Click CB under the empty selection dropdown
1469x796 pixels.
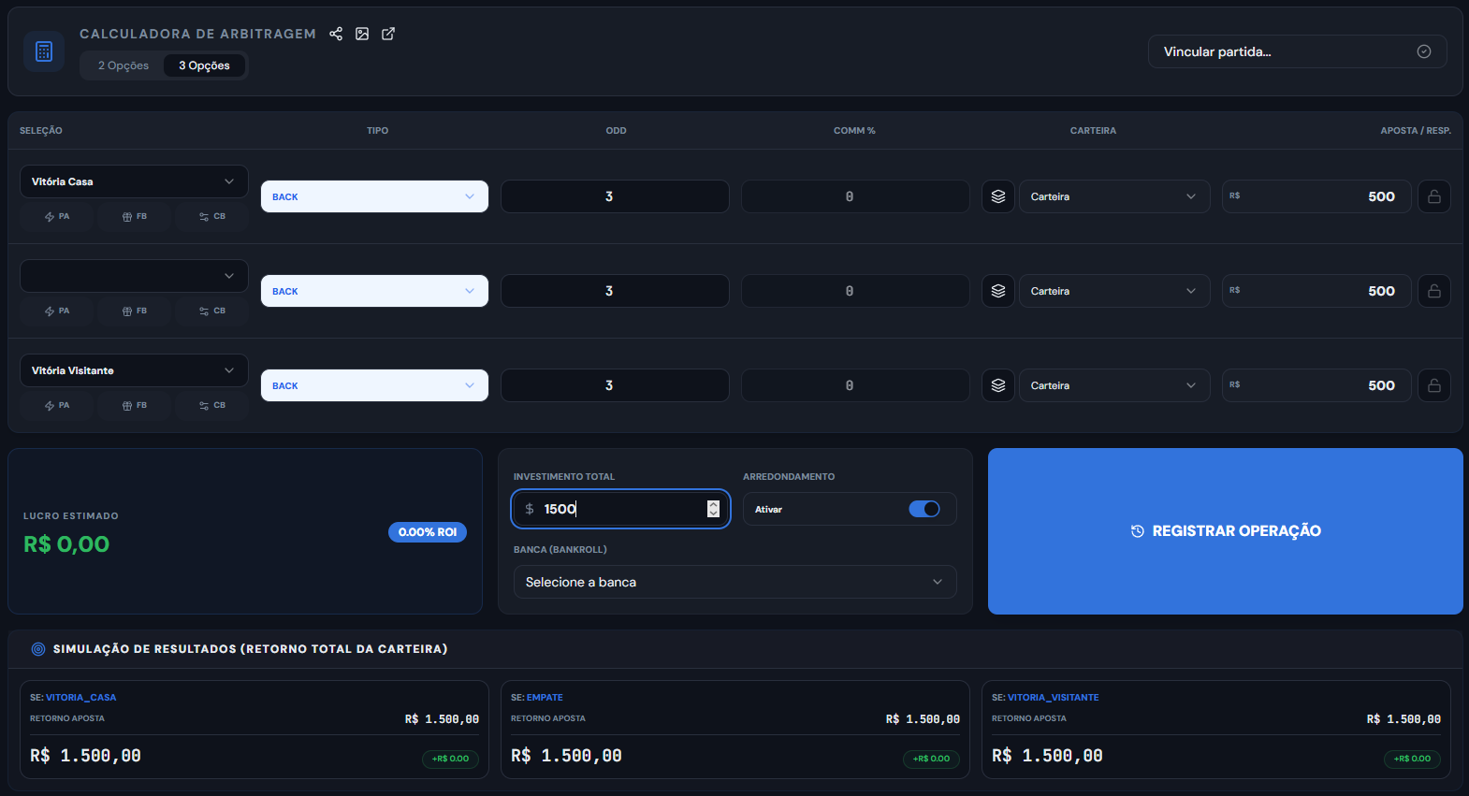coord(212,311)
